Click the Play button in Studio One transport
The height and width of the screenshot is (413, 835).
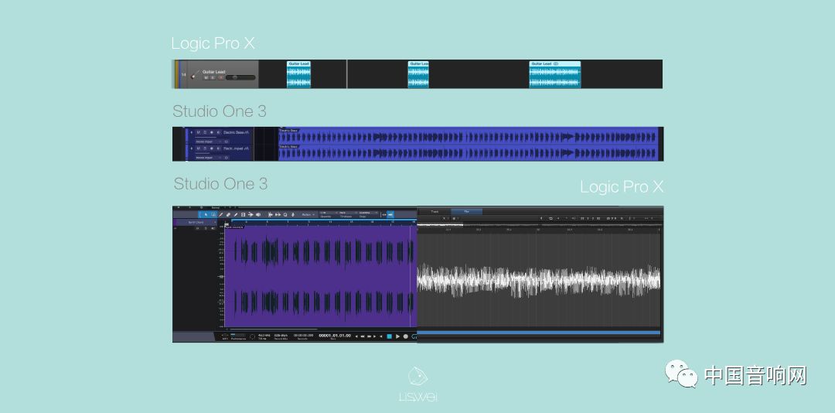click(x=398, y=336)
